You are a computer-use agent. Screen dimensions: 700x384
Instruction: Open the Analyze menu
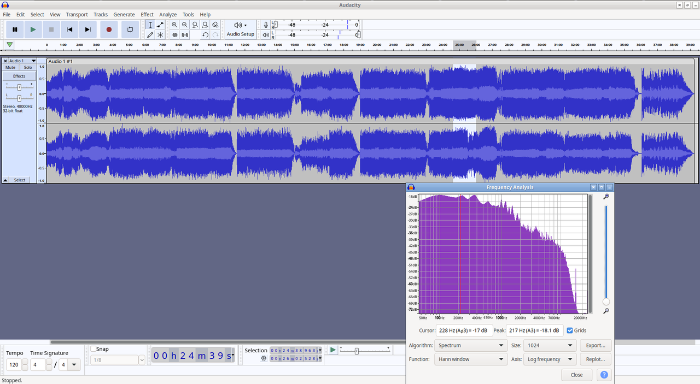pyautogui.click(x=168, y=15)
